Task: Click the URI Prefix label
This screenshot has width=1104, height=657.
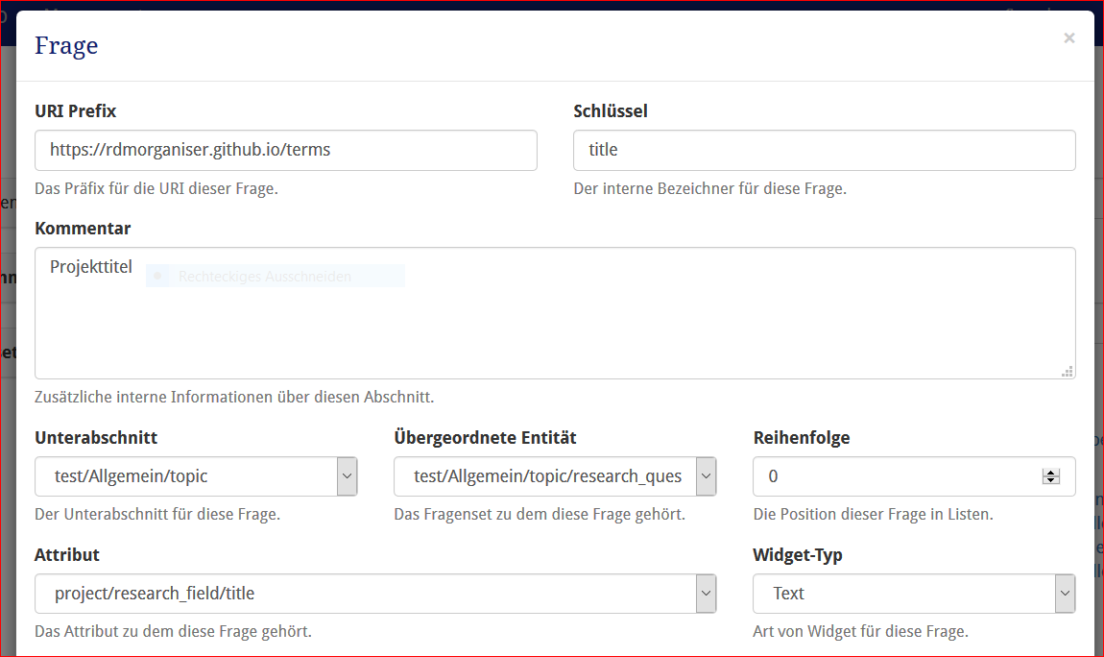Action: (x=75, y=111)
